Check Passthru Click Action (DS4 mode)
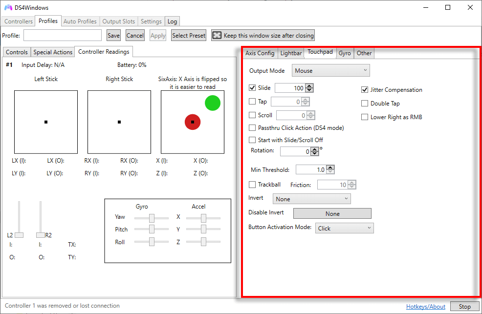The width and height of the screenshot is (482, 314). 252,127
